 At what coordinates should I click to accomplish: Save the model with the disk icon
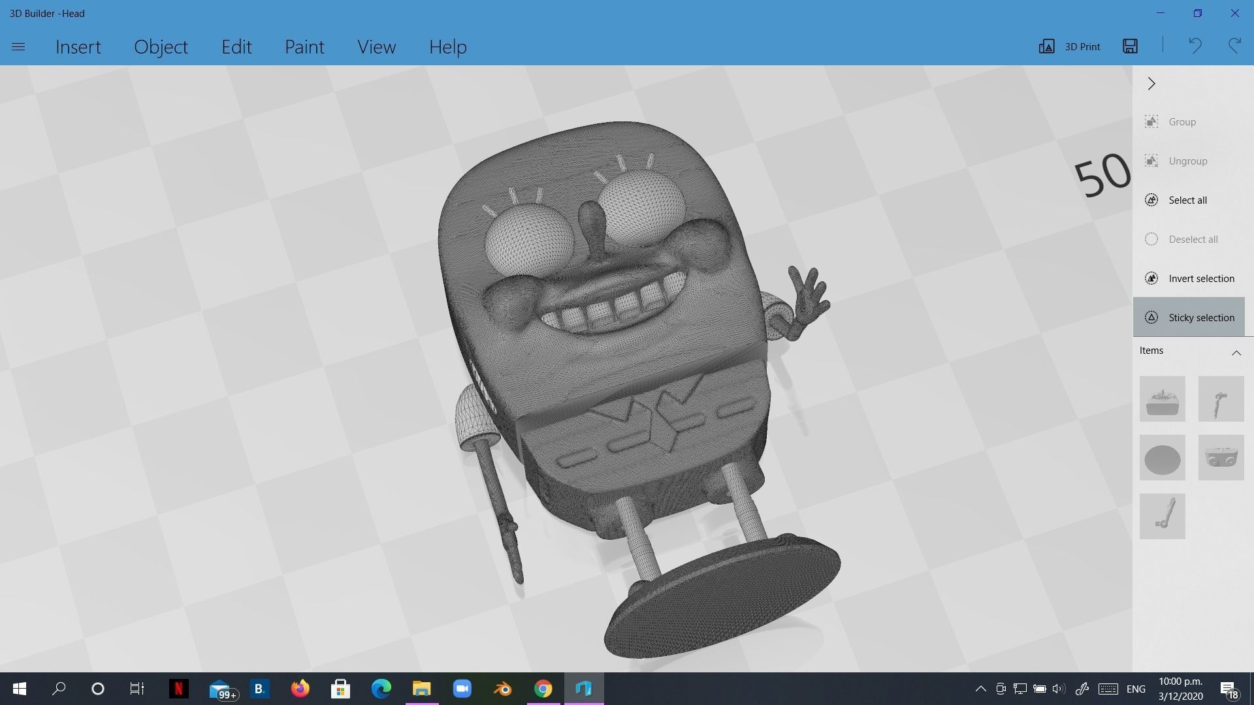(x=1130, y=46)
